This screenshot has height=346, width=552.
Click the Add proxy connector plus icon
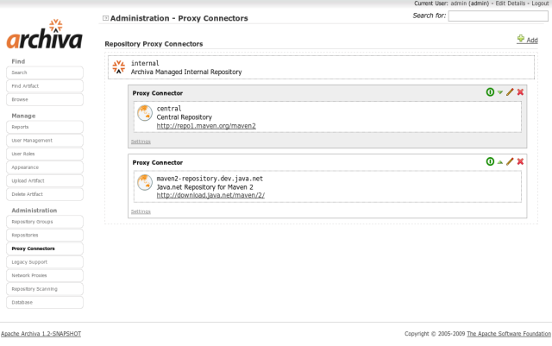click(520, 39)
